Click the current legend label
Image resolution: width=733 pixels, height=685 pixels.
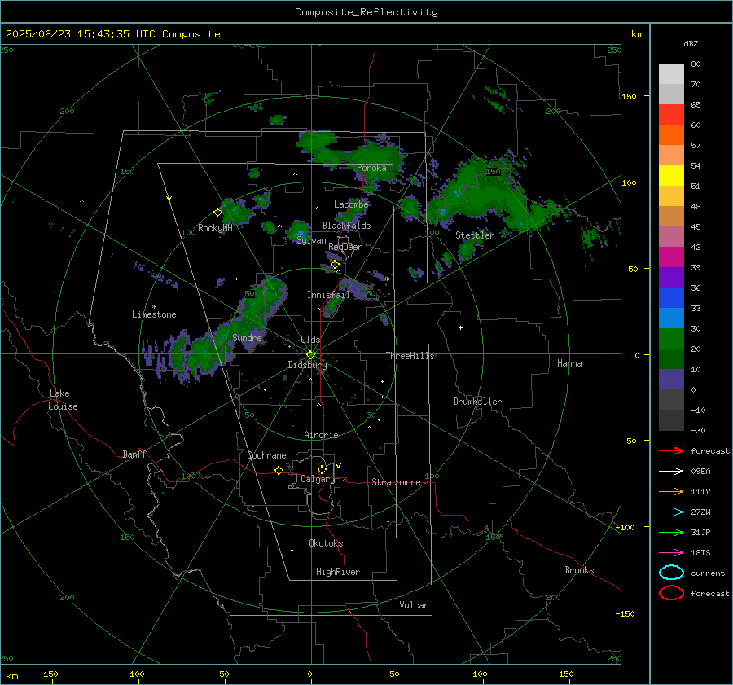click(708, 573)
